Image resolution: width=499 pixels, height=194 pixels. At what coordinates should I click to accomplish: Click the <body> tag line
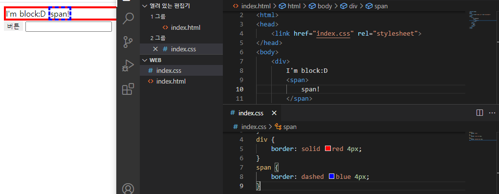tap(267, 52)
